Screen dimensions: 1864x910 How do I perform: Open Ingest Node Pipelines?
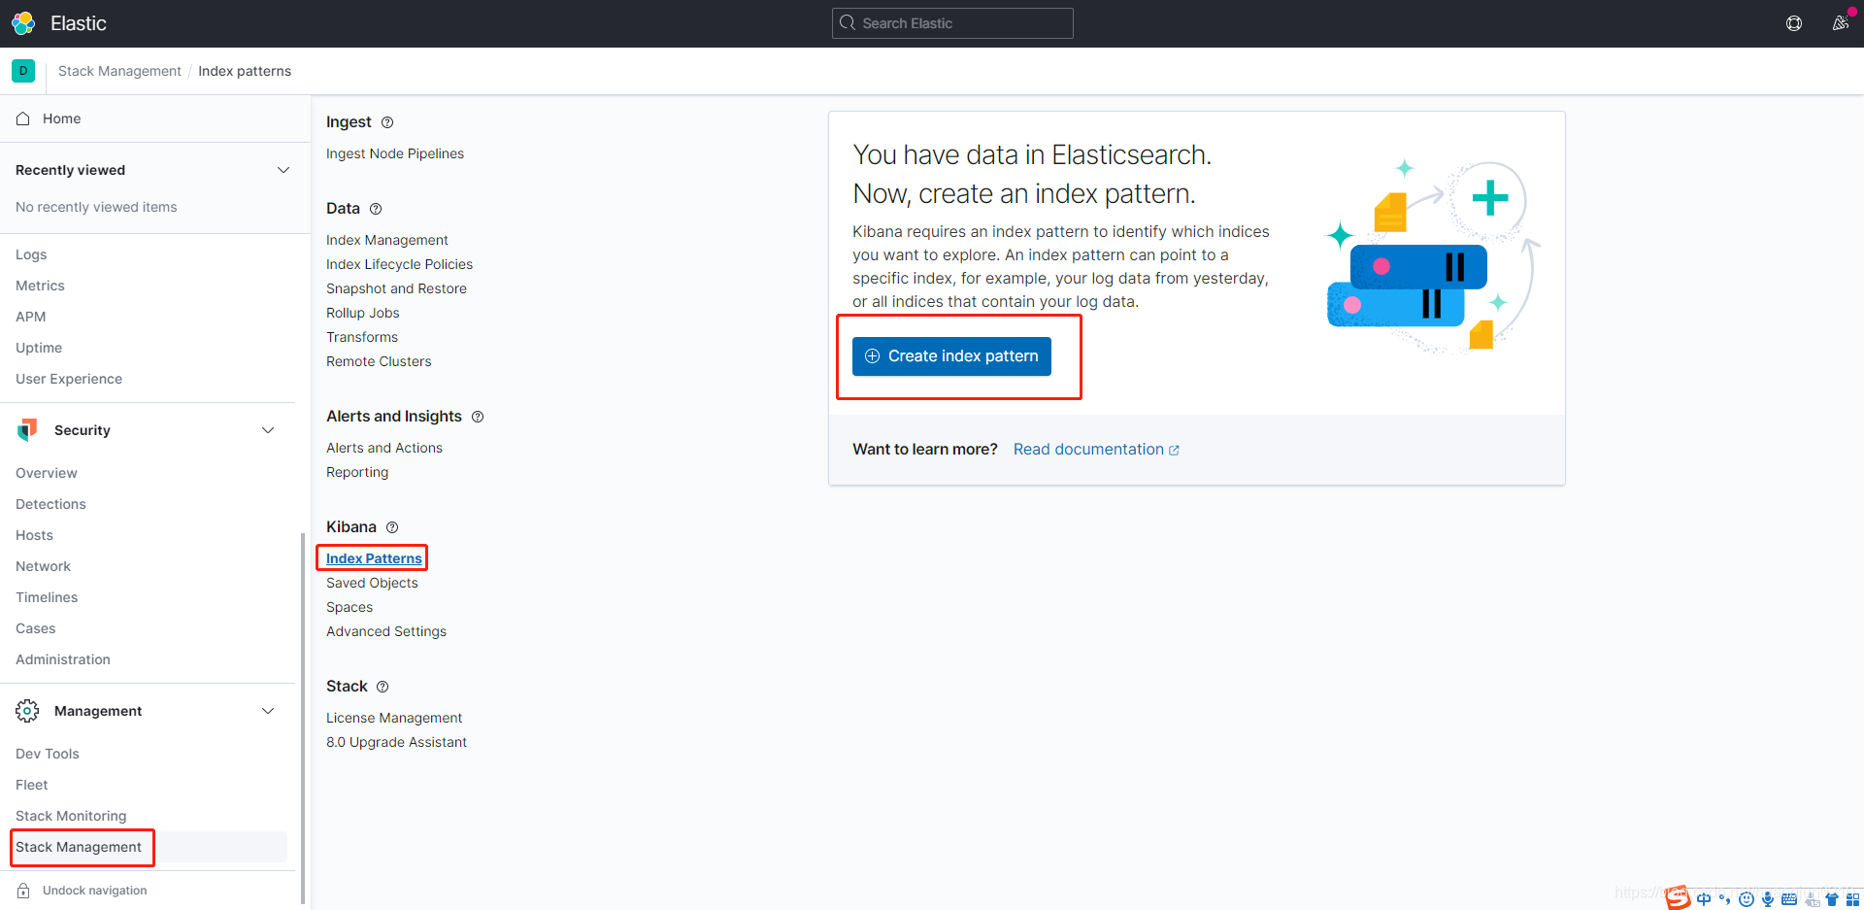[395, 153]
